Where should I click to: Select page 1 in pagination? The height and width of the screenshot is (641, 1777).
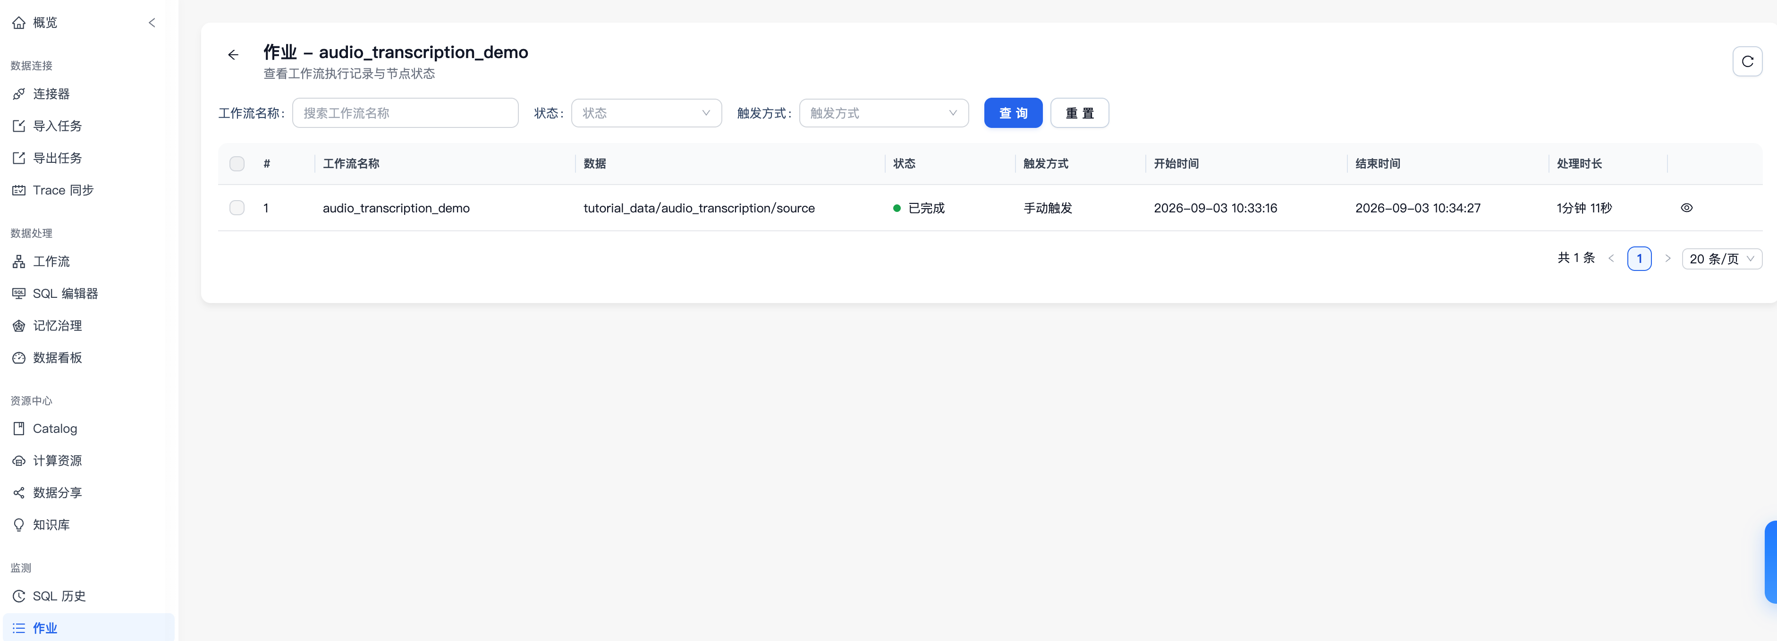click(x=1639, y=259)
